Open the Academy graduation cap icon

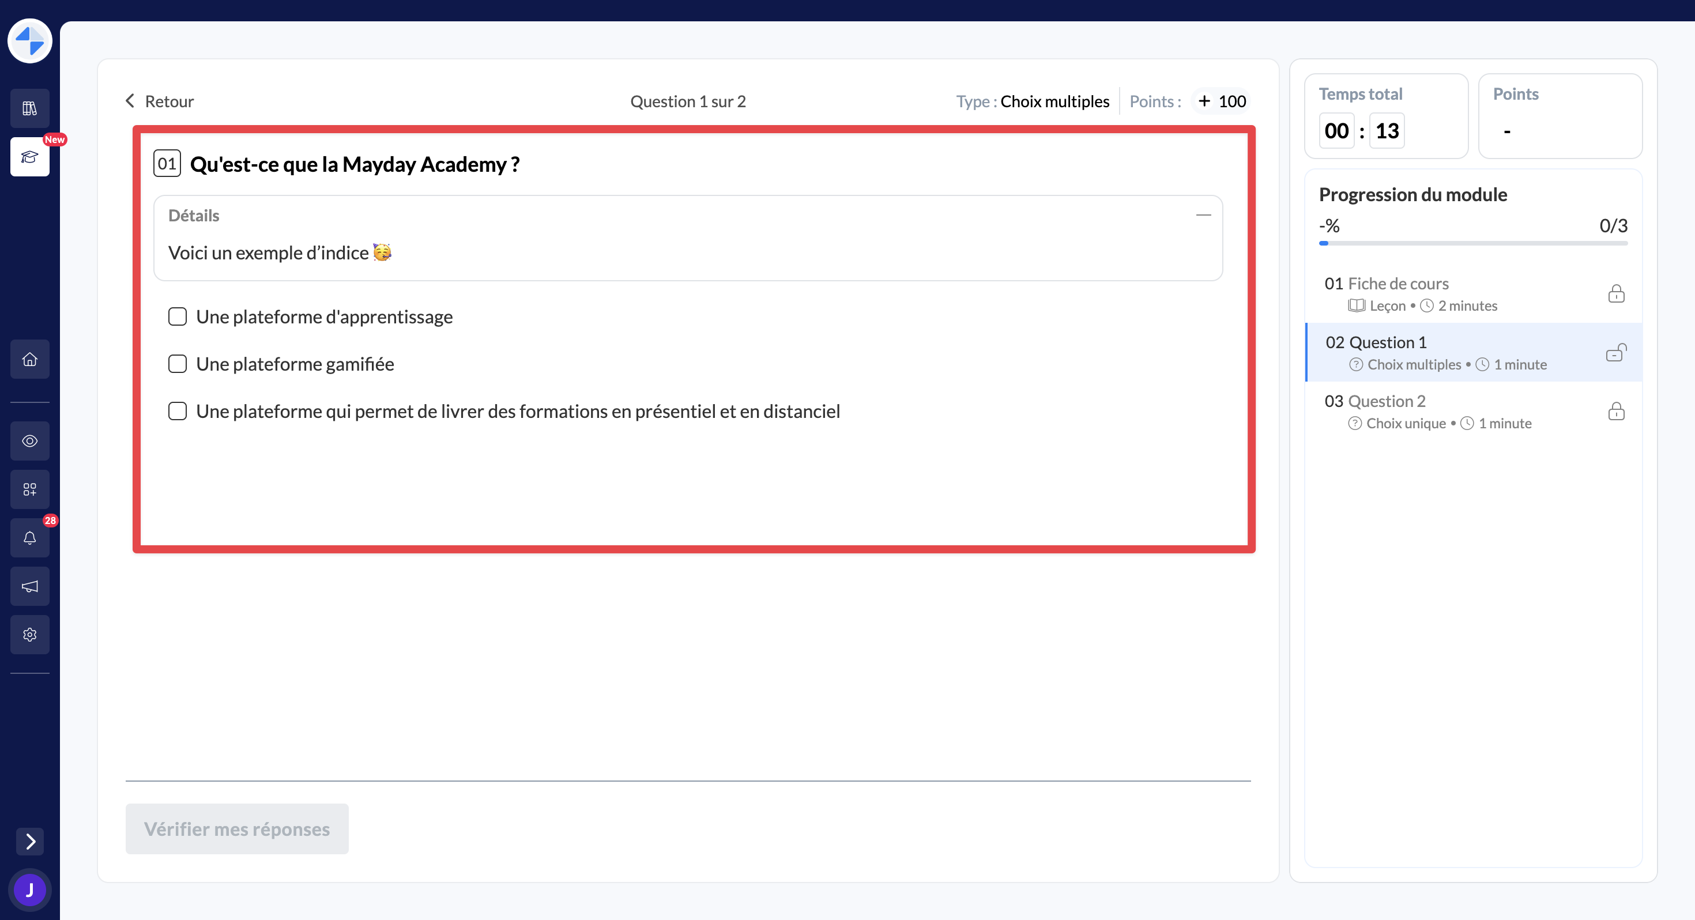29,157
